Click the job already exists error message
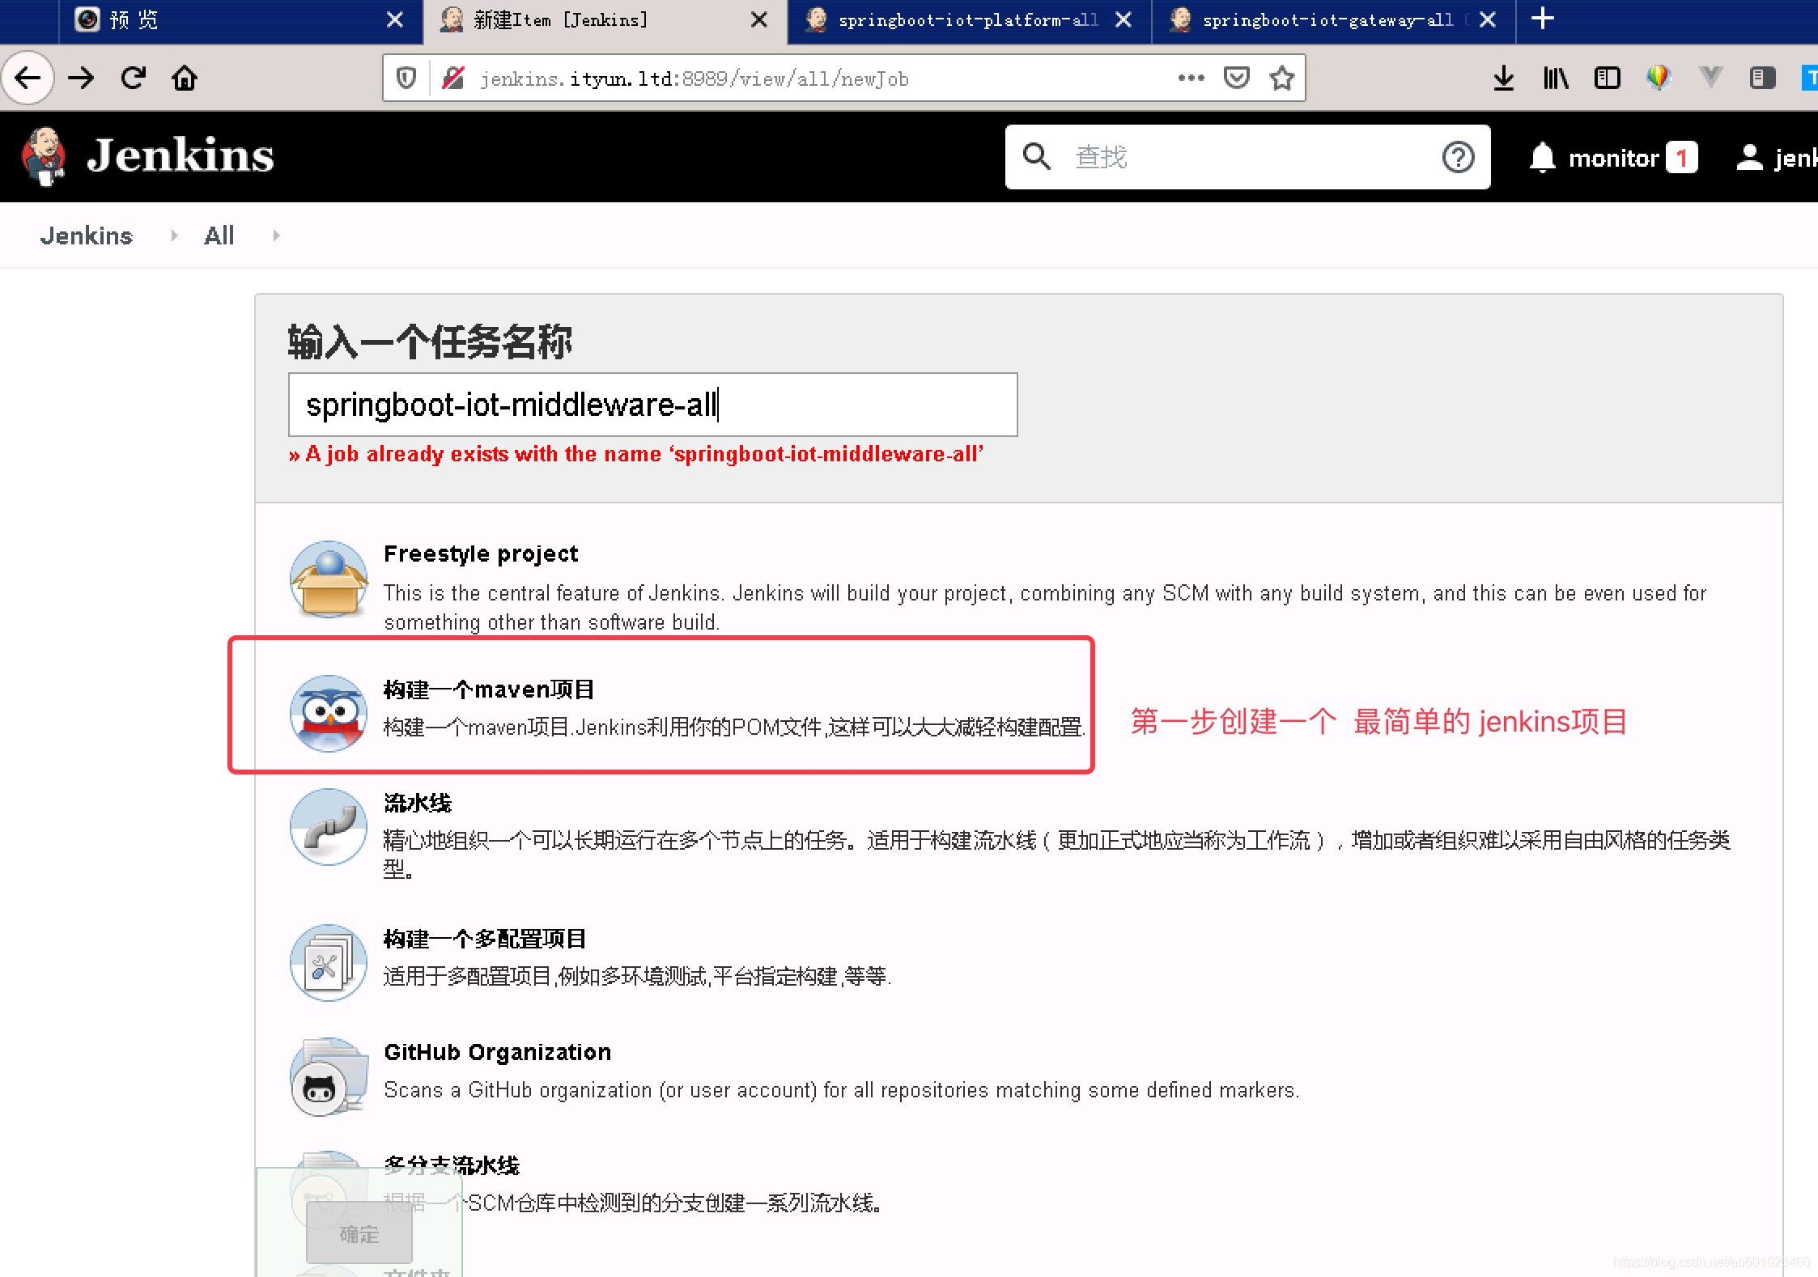The image size is (1818, 1277). [636, 454]
